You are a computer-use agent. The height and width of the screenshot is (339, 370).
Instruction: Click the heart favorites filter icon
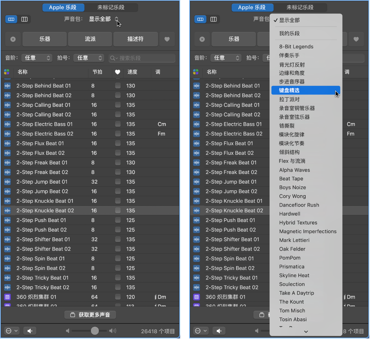pyautogui.click(x=167, y=39)
